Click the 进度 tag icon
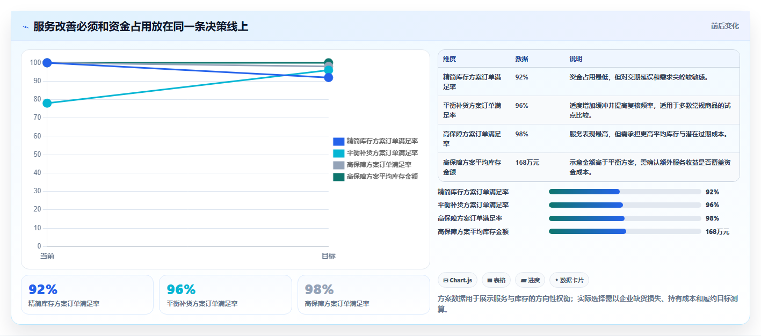Viewport: 761px width, 336px height. pyautogui.click(x=524, y=280)
